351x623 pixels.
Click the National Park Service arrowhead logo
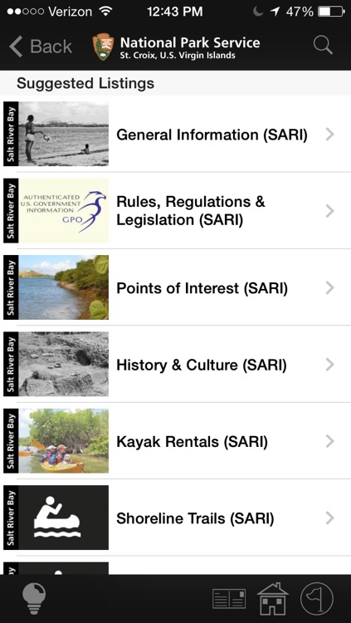click(x=103, y=47)
